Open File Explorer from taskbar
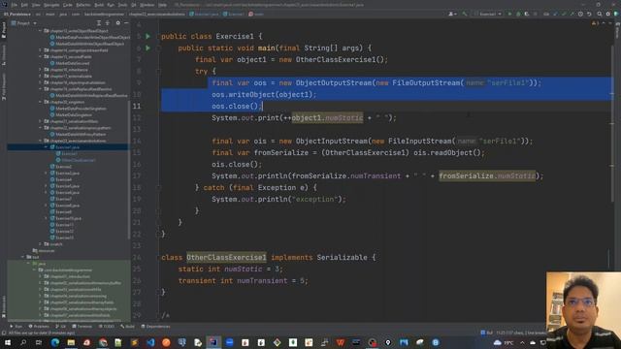 pos(71,342)
